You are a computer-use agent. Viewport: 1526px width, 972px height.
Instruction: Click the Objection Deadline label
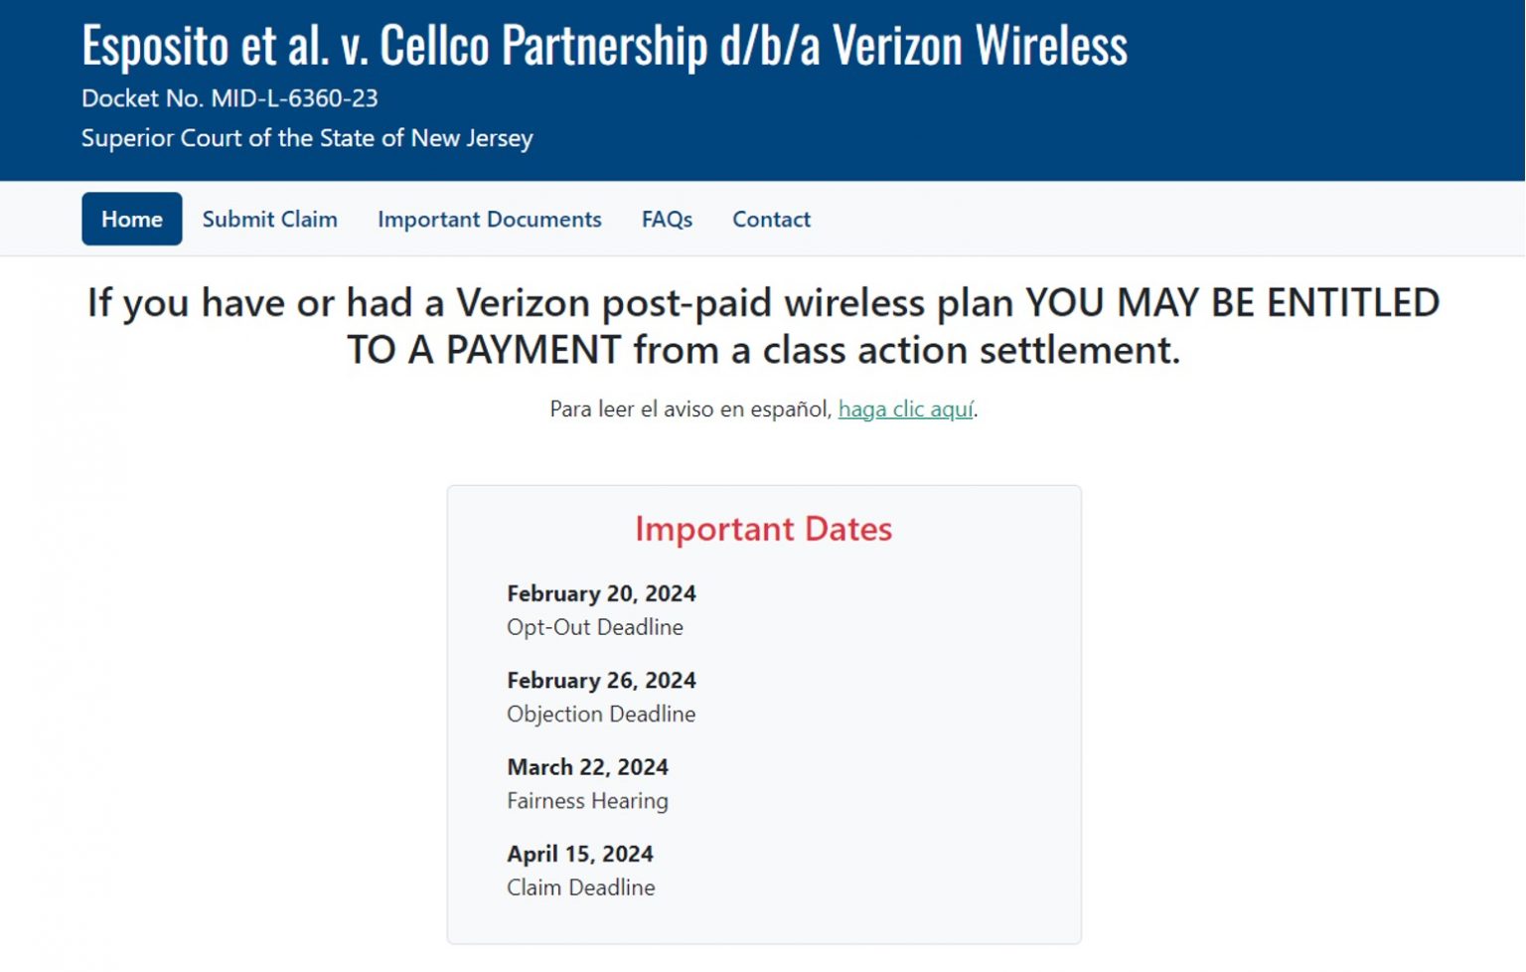tap(601, 714)
